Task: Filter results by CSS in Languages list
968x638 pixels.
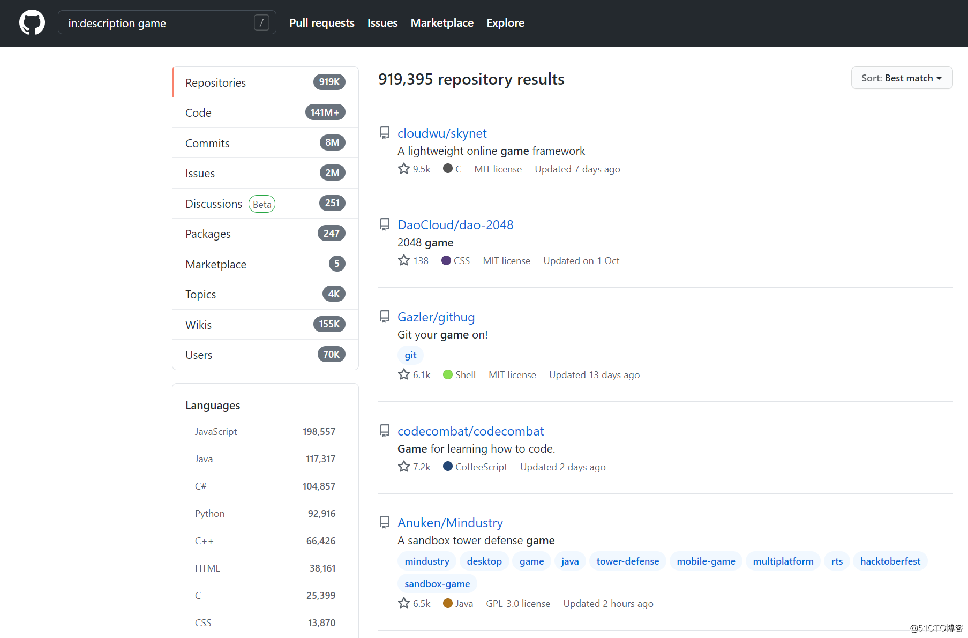Action: click(x=265, y=623)
